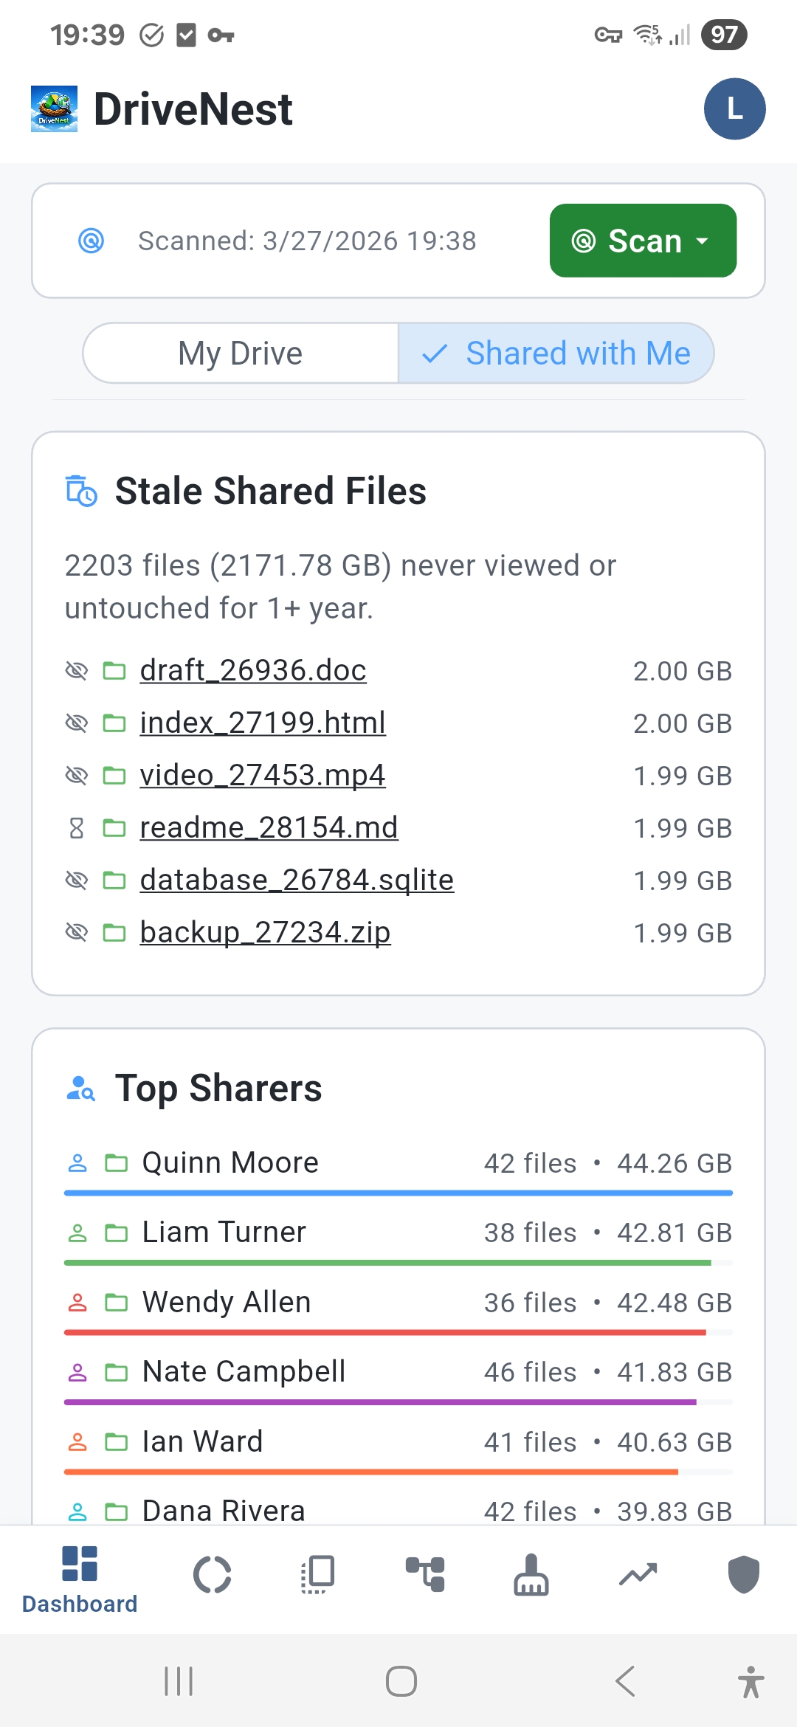
Task: Click the hourglass icon beside readme_28154.md
Action: 77,828
